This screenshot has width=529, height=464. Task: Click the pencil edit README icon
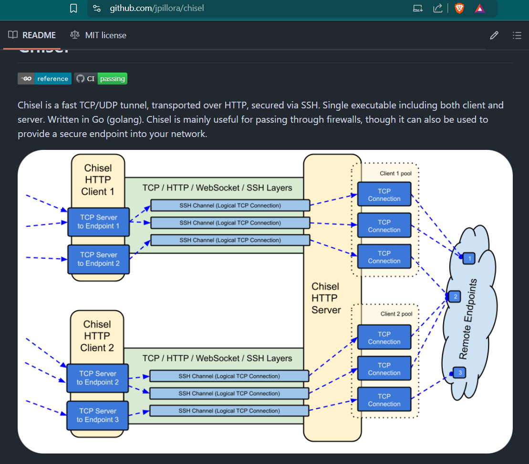tap(494, 35)
